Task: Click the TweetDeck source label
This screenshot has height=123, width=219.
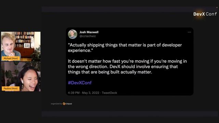Action: point(109,93)
